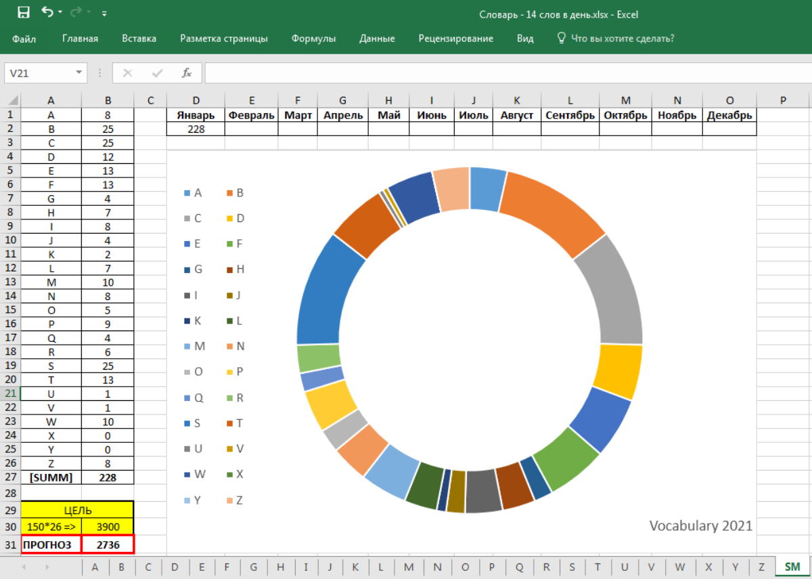Click legend entry A in the chart

[193, 193]
